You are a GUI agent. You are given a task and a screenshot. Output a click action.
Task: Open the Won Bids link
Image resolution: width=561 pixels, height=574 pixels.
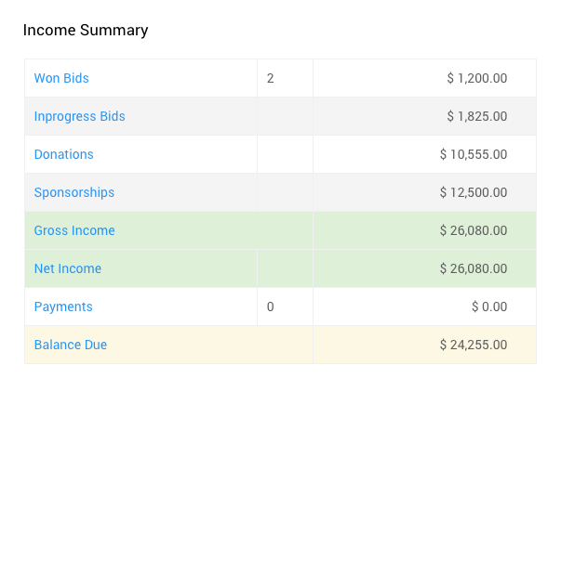pyautogui.click(x=61, y=78)
